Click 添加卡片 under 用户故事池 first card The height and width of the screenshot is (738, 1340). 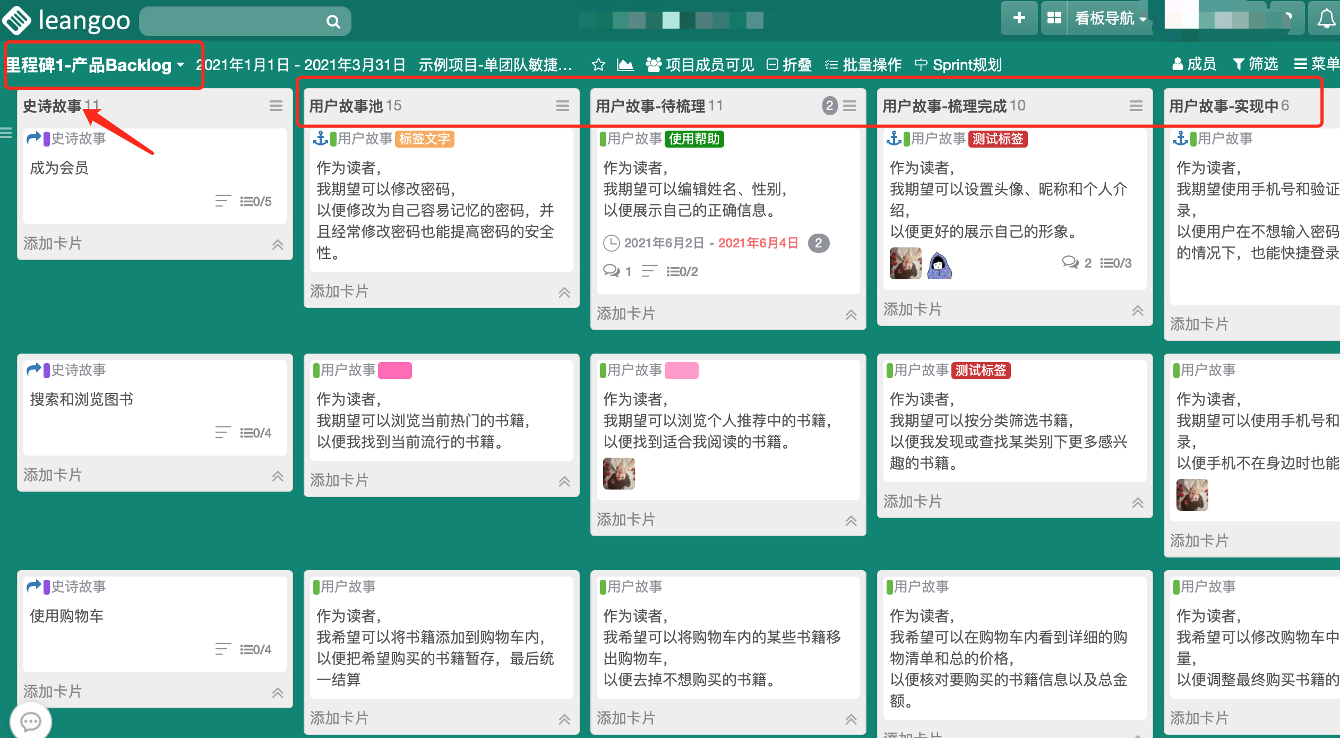pyautogui.click(x=339, y=291)
